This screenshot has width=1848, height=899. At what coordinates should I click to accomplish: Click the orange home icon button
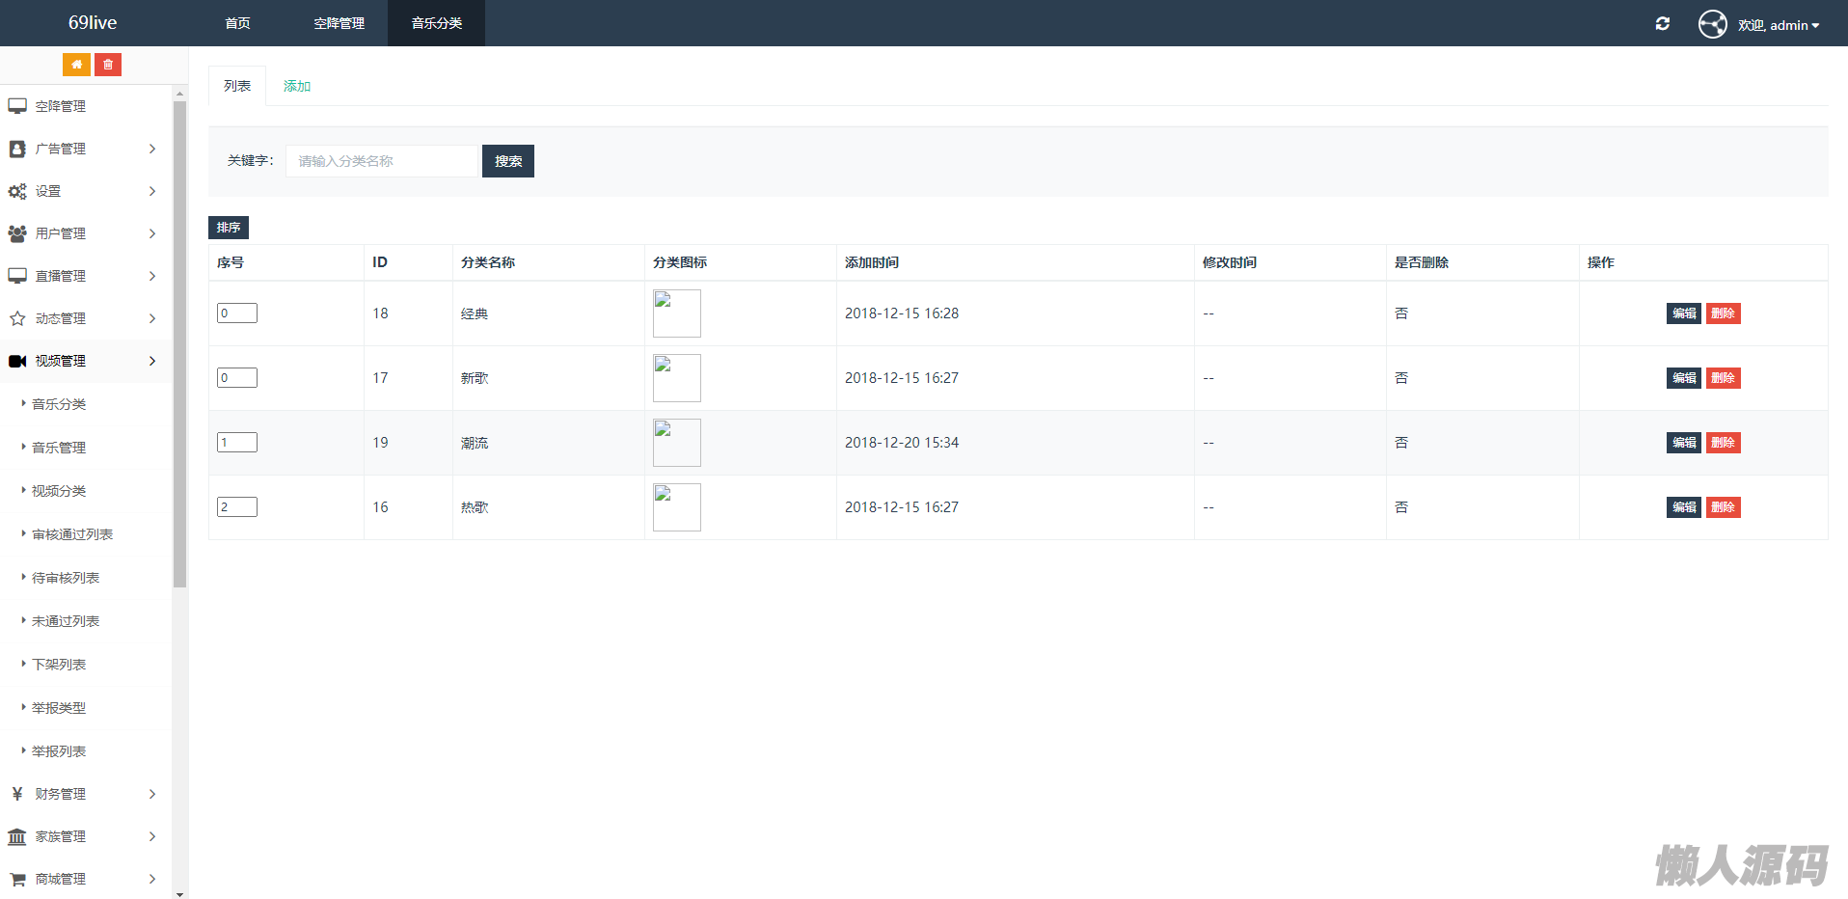click(x=76, y=65)
